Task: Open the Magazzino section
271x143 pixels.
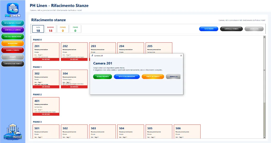Action: click(x=13, y=43)
